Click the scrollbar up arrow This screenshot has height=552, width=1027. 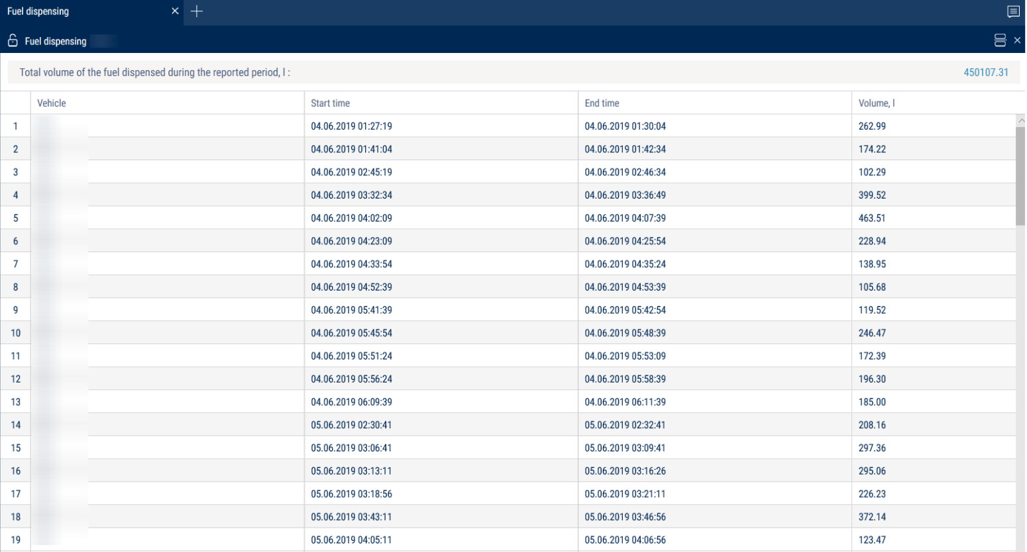coord(1020,120)
